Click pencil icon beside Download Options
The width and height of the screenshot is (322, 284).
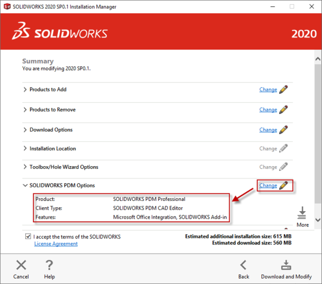coord(283,130)
